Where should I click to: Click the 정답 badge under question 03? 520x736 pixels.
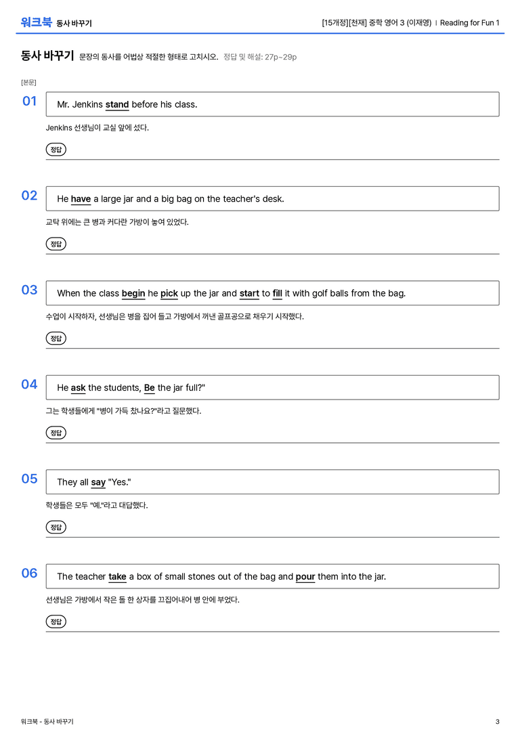(56, 338)
